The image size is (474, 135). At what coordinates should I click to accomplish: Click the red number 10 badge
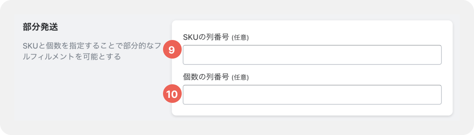tap(172, 94)
